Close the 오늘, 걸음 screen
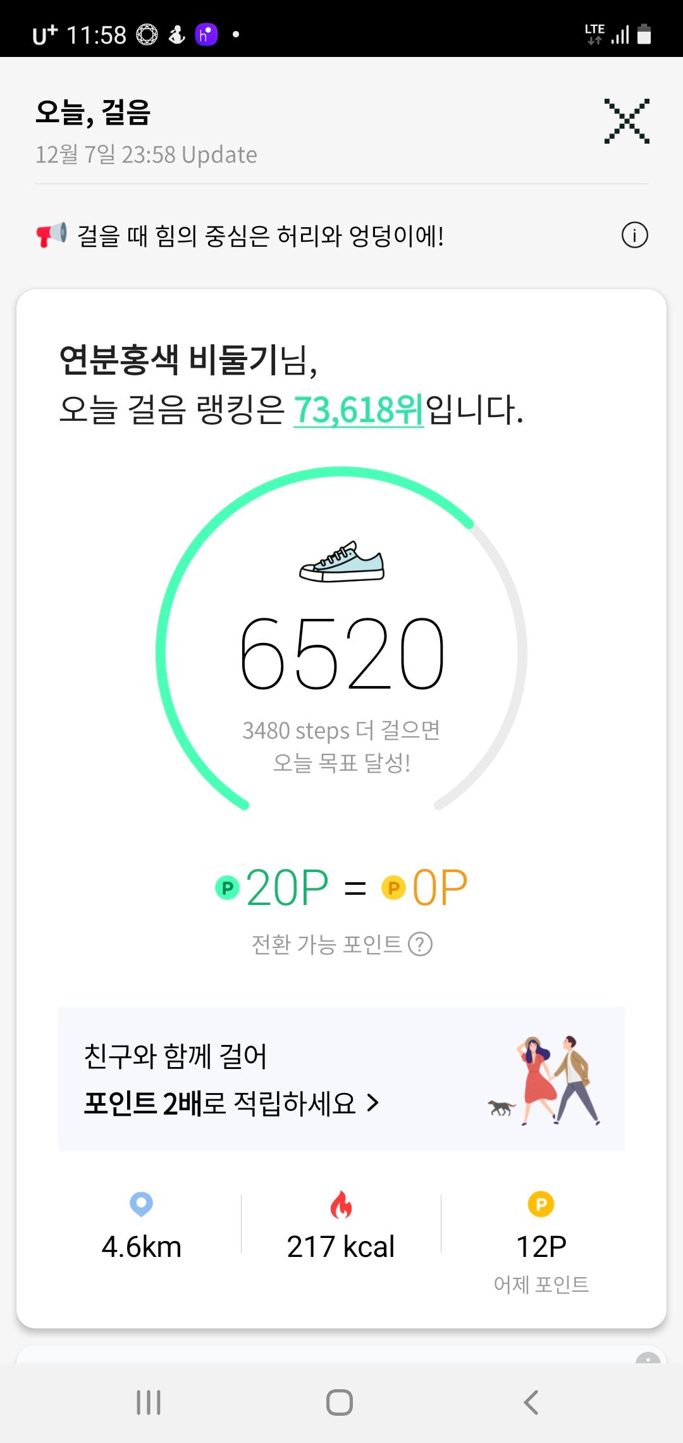 click(x=626, y=121)
